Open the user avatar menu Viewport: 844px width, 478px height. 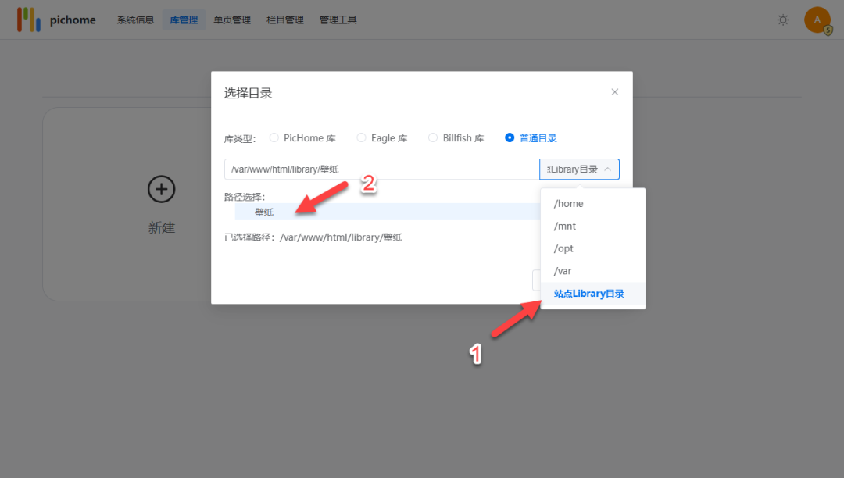click(x=817, y=20)
